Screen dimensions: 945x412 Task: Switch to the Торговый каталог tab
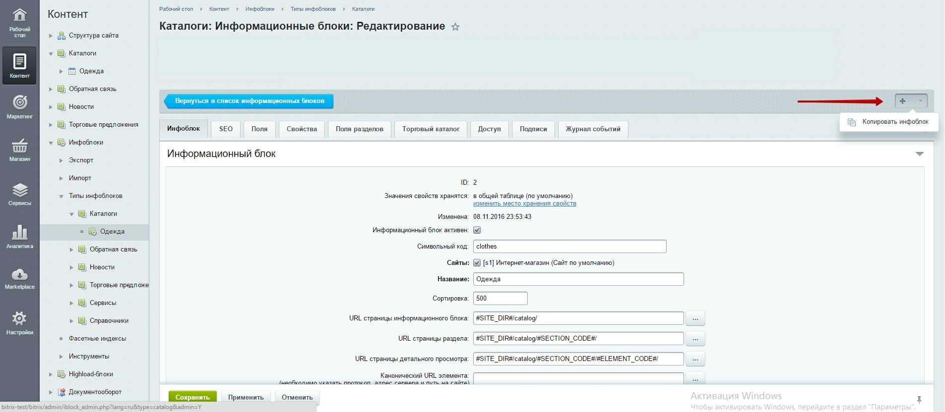point(431,129)
